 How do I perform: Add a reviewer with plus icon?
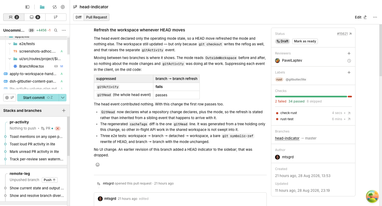click(x=349, y=53)
